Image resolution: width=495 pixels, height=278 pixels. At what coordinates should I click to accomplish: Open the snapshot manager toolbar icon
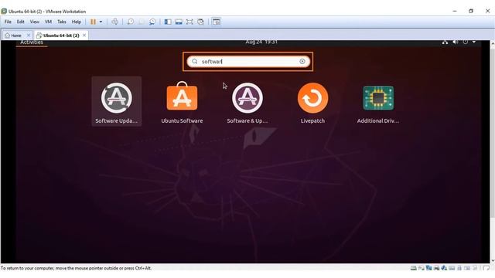tap(152, 22)
